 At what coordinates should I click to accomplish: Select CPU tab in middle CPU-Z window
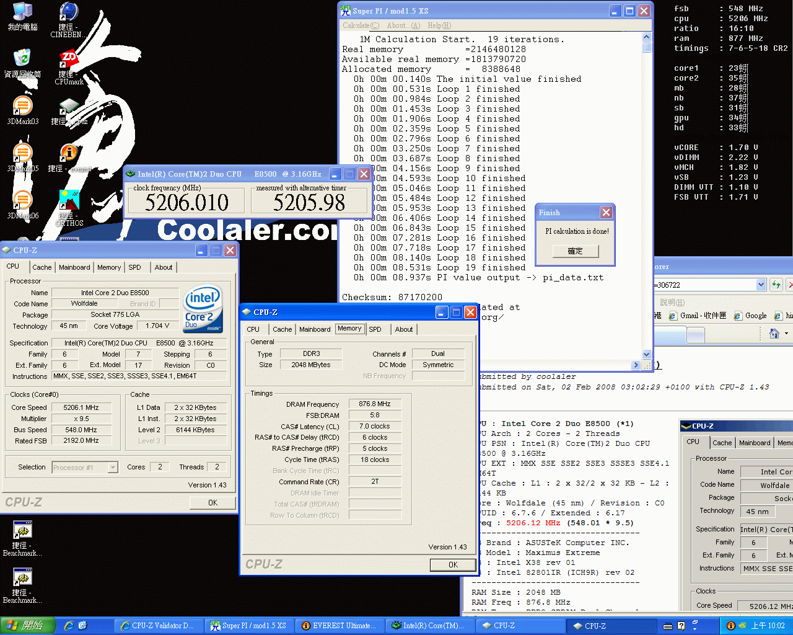(x=253, y=329)
